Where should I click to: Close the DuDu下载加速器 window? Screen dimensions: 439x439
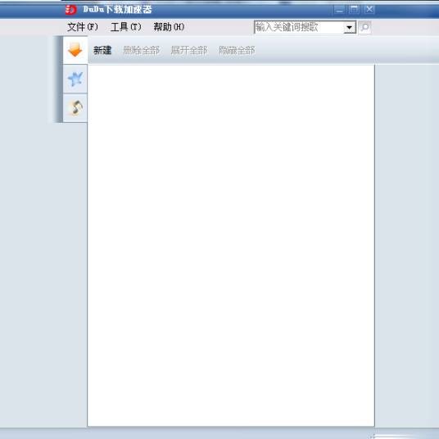[369, 10]
